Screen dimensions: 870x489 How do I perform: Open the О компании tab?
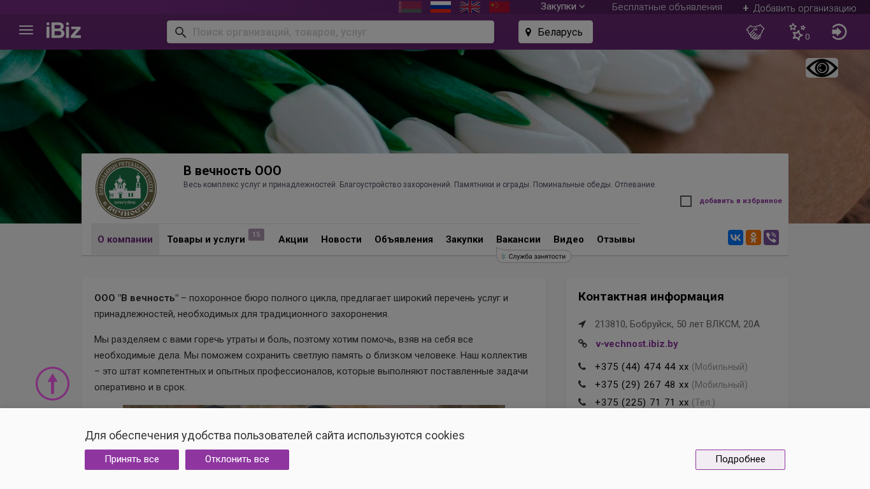125,239
